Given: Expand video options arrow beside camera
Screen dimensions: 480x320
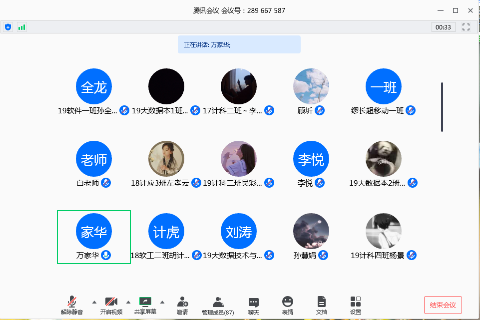Looking at the screenshot, I should [x=128, y=302].
